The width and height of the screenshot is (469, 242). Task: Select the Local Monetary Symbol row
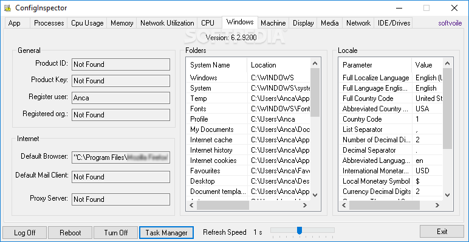(391, 181)
